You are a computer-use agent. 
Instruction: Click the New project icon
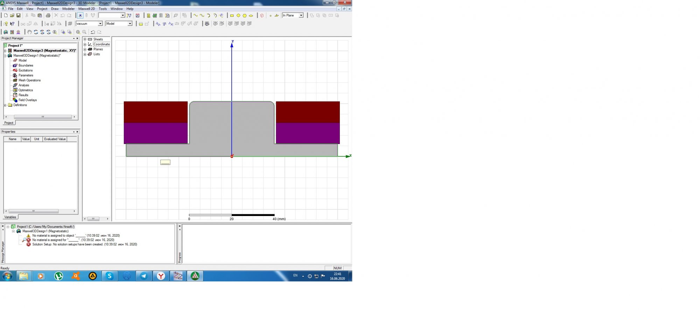pyautogui.click(x=6, y=15)
